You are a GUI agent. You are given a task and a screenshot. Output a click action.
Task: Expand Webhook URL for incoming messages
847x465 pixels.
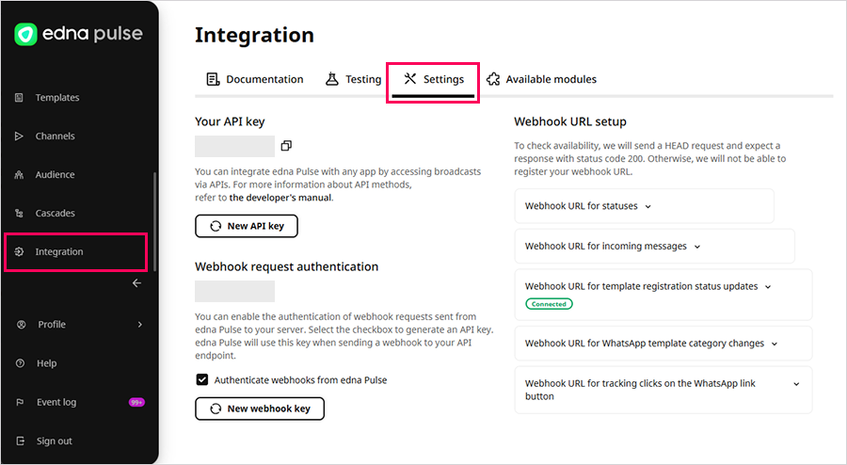(613, 247)
